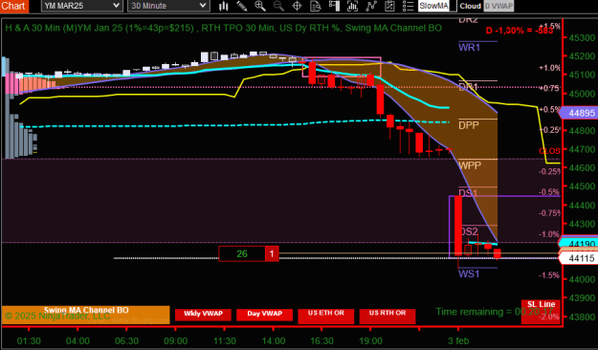This screenshot has width=598, height=350.
Task: Click the WS1 pivot label
Action: 469,273
